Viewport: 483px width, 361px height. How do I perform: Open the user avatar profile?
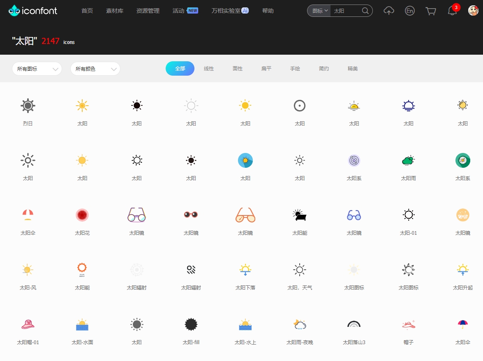tap(473, 11)
